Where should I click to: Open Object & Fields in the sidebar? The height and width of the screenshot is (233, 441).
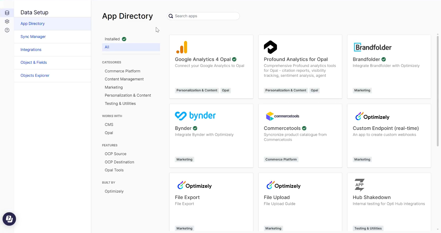52,63
